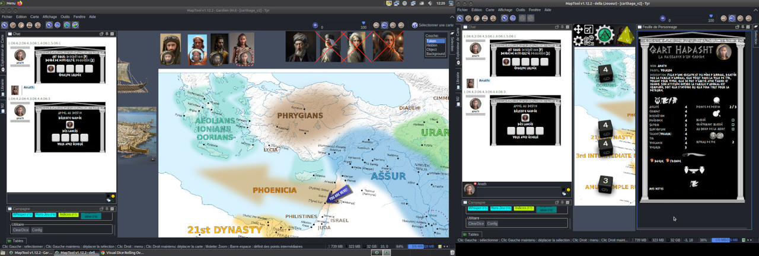
Task: Open Firefox from the top panel
Action: coord(20,3)
